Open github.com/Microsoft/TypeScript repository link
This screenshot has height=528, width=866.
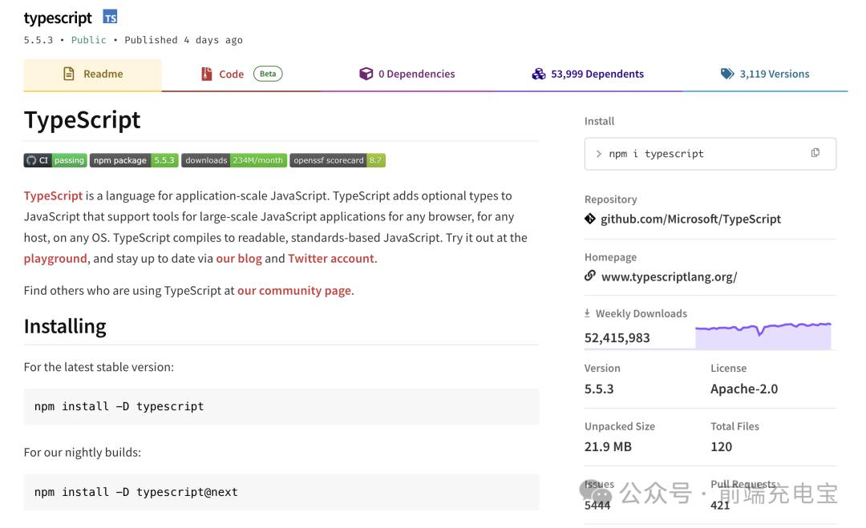690,219
